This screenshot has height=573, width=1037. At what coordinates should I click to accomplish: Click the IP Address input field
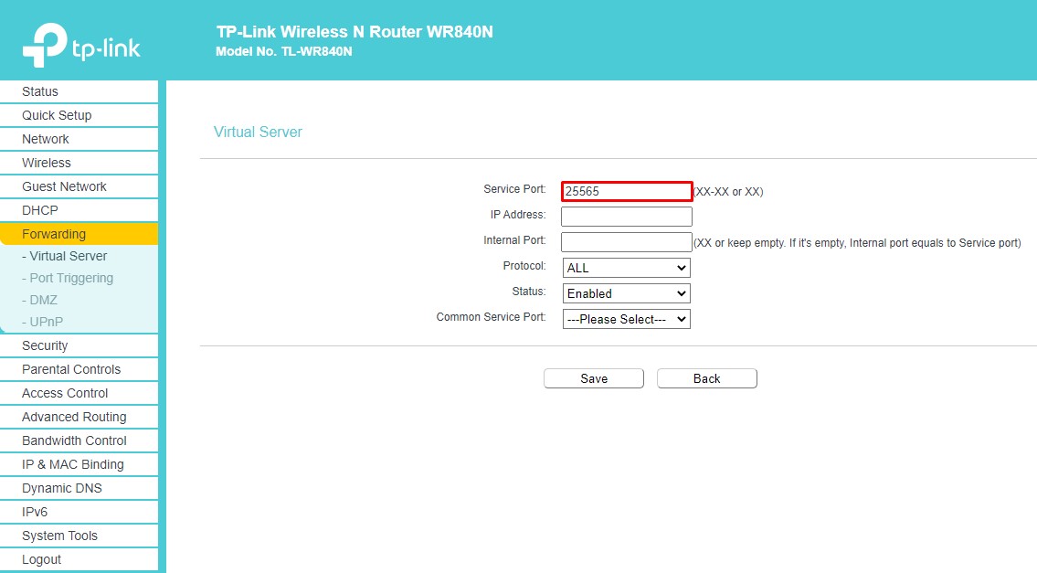tap(626, 217)
